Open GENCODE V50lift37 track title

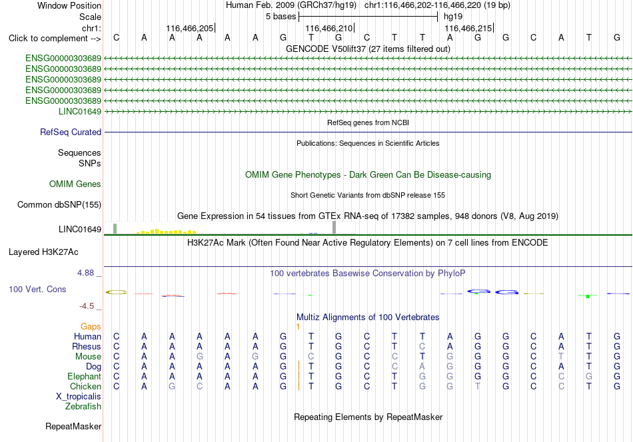pos(368,49)
